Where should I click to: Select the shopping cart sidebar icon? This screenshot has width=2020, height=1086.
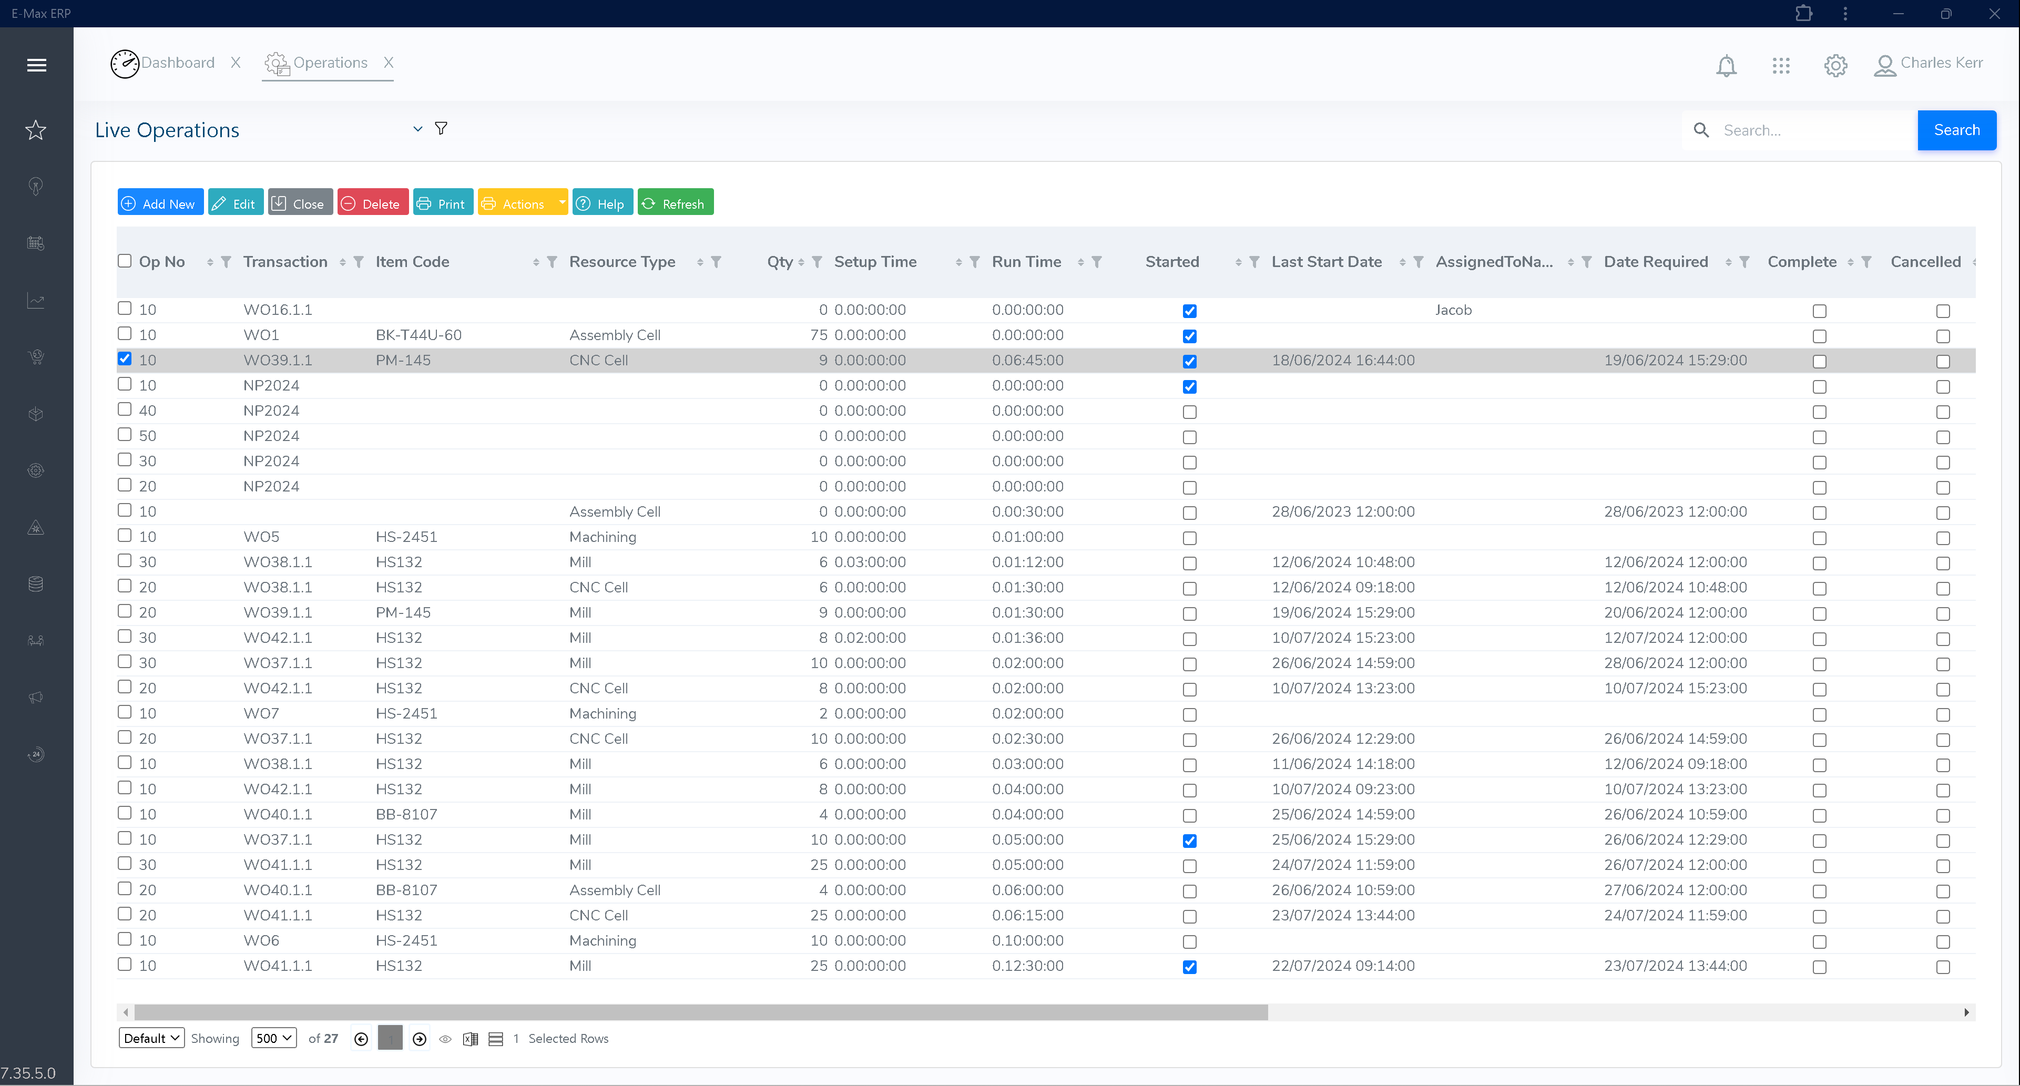(x=36, y=357)
